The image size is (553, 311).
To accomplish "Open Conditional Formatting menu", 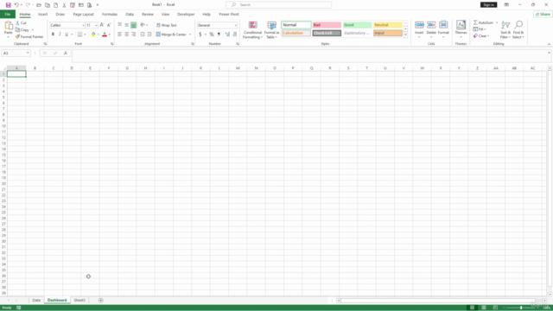I will pyautogui.click(x=252, y=29).
